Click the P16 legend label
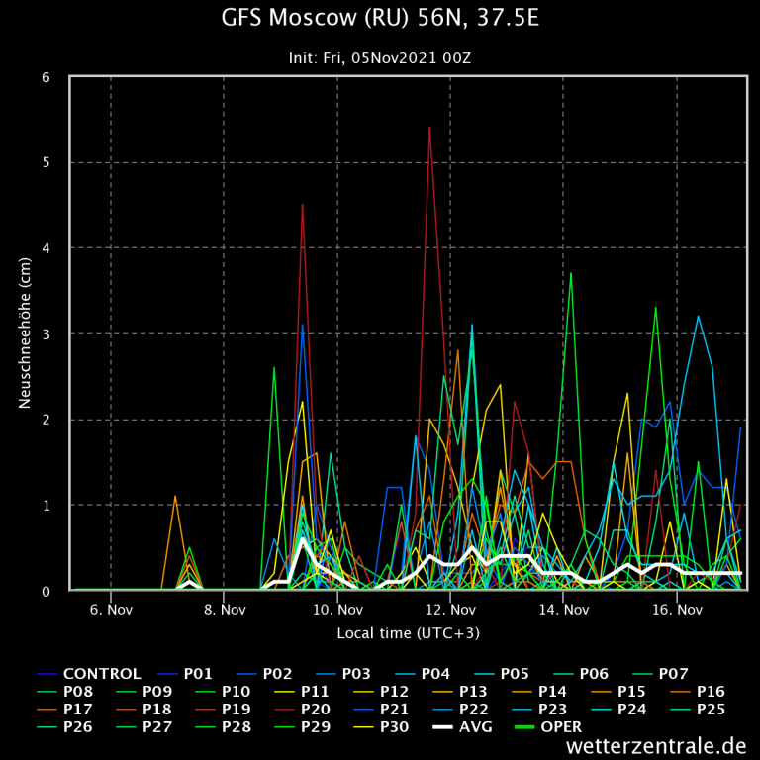Image resolution: width=760 pixels, height=760 pixels. pyautogui.click(x=709, y=691)
